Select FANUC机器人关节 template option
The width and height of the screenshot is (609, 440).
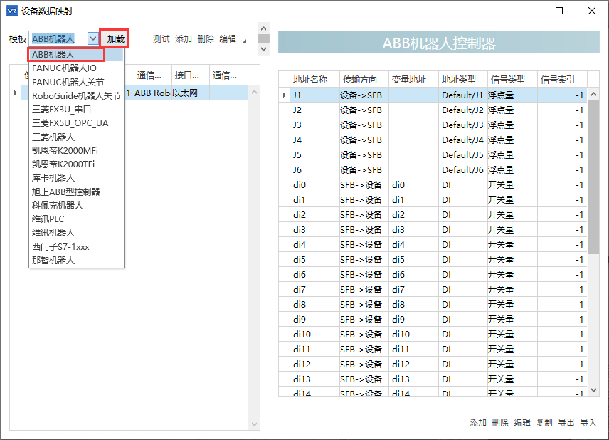(x=76, y=82)
